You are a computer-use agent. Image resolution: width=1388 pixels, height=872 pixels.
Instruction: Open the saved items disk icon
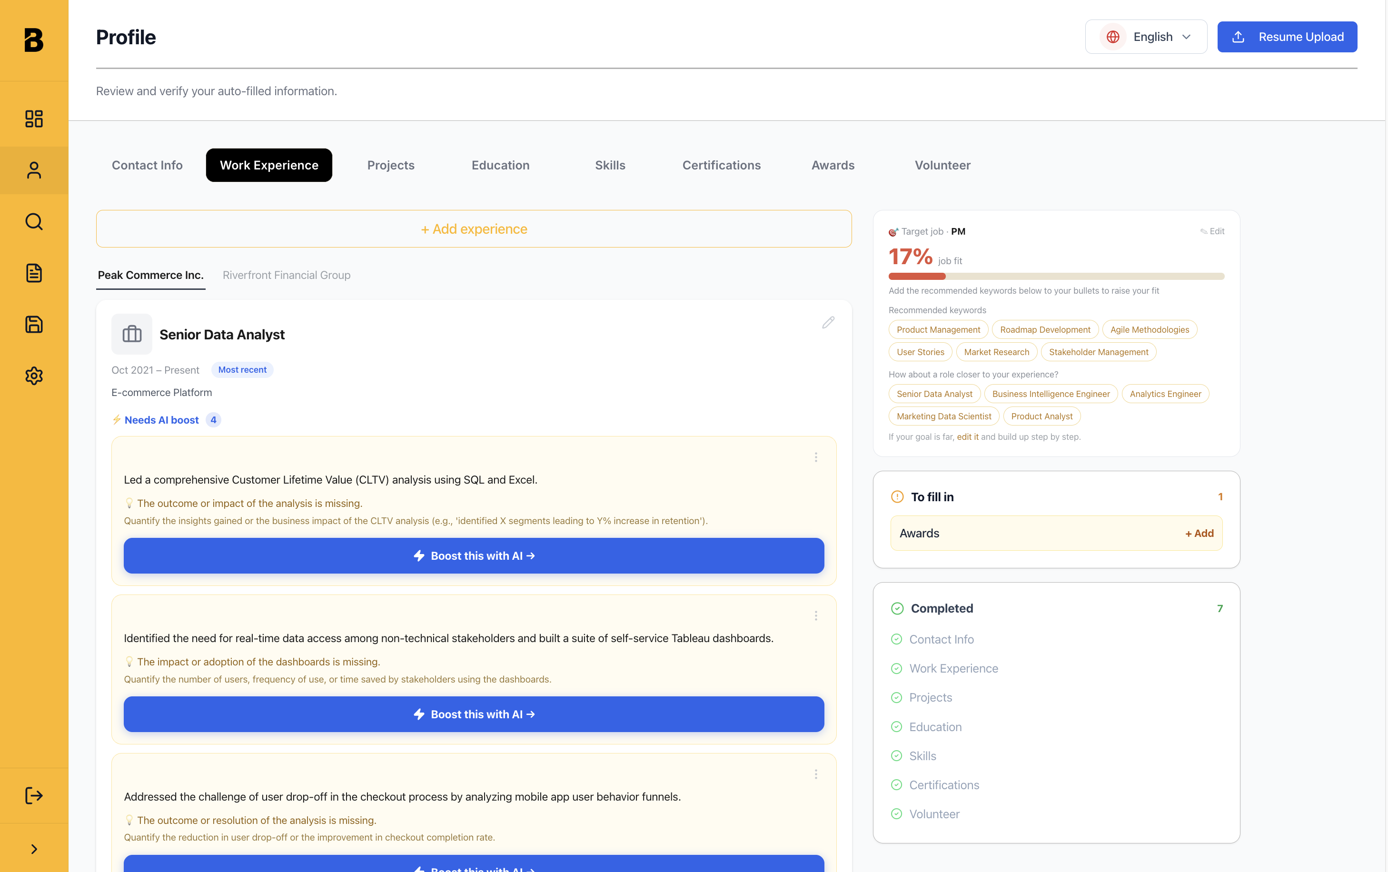pos(34,325)
